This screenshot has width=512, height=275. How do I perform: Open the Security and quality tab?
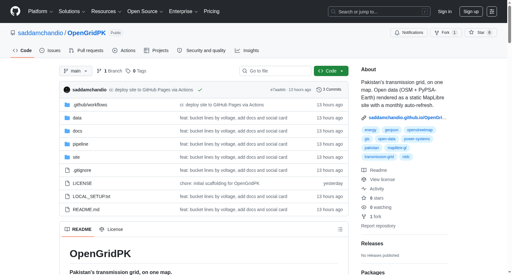(201, 50)
